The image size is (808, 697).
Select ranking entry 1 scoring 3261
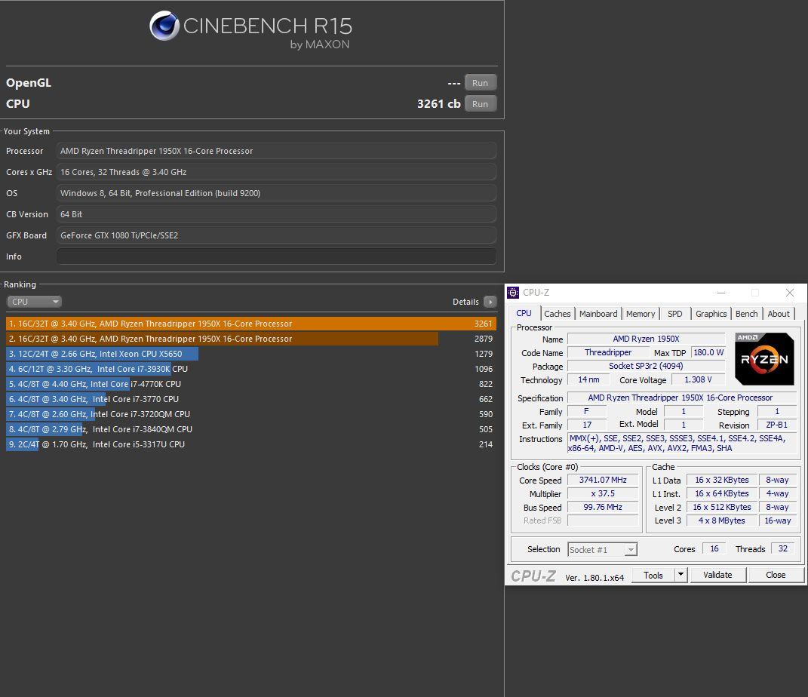pos(251,324)
